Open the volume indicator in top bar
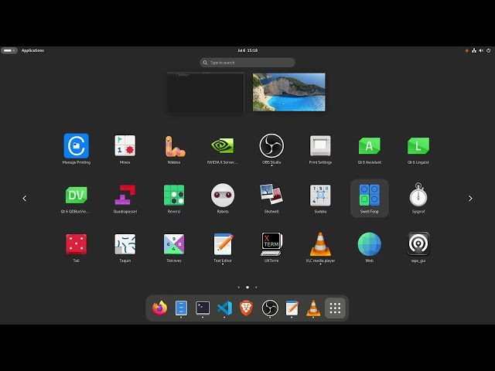Viewport: 495px width, 371px height. (x=481, y=50)
